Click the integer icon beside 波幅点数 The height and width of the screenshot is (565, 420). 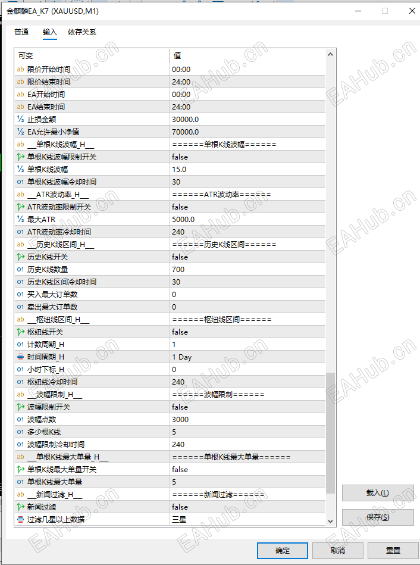[21, 419]
